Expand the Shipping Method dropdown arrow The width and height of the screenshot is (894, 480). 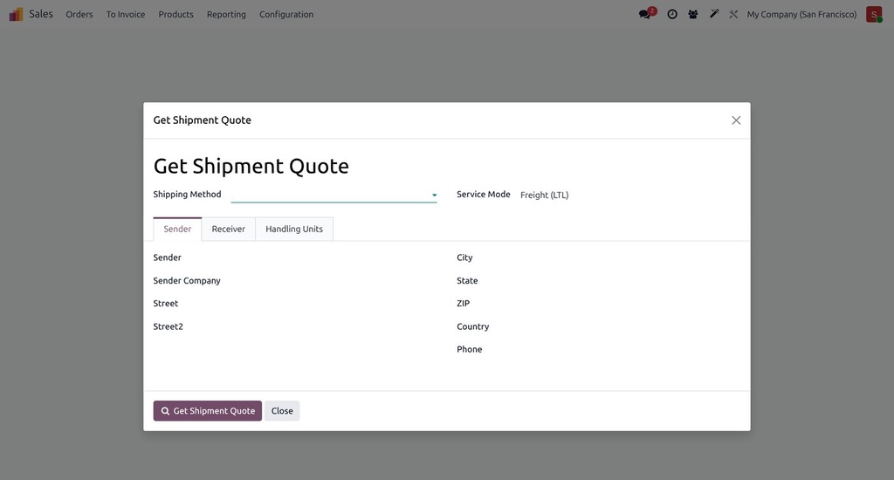(434, 195)
